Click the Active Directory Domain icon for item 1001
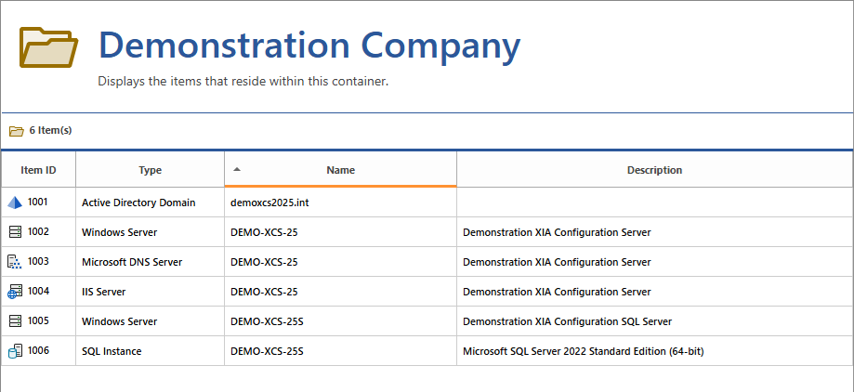This screenshot has width=854, height=392. pos(14,203)
